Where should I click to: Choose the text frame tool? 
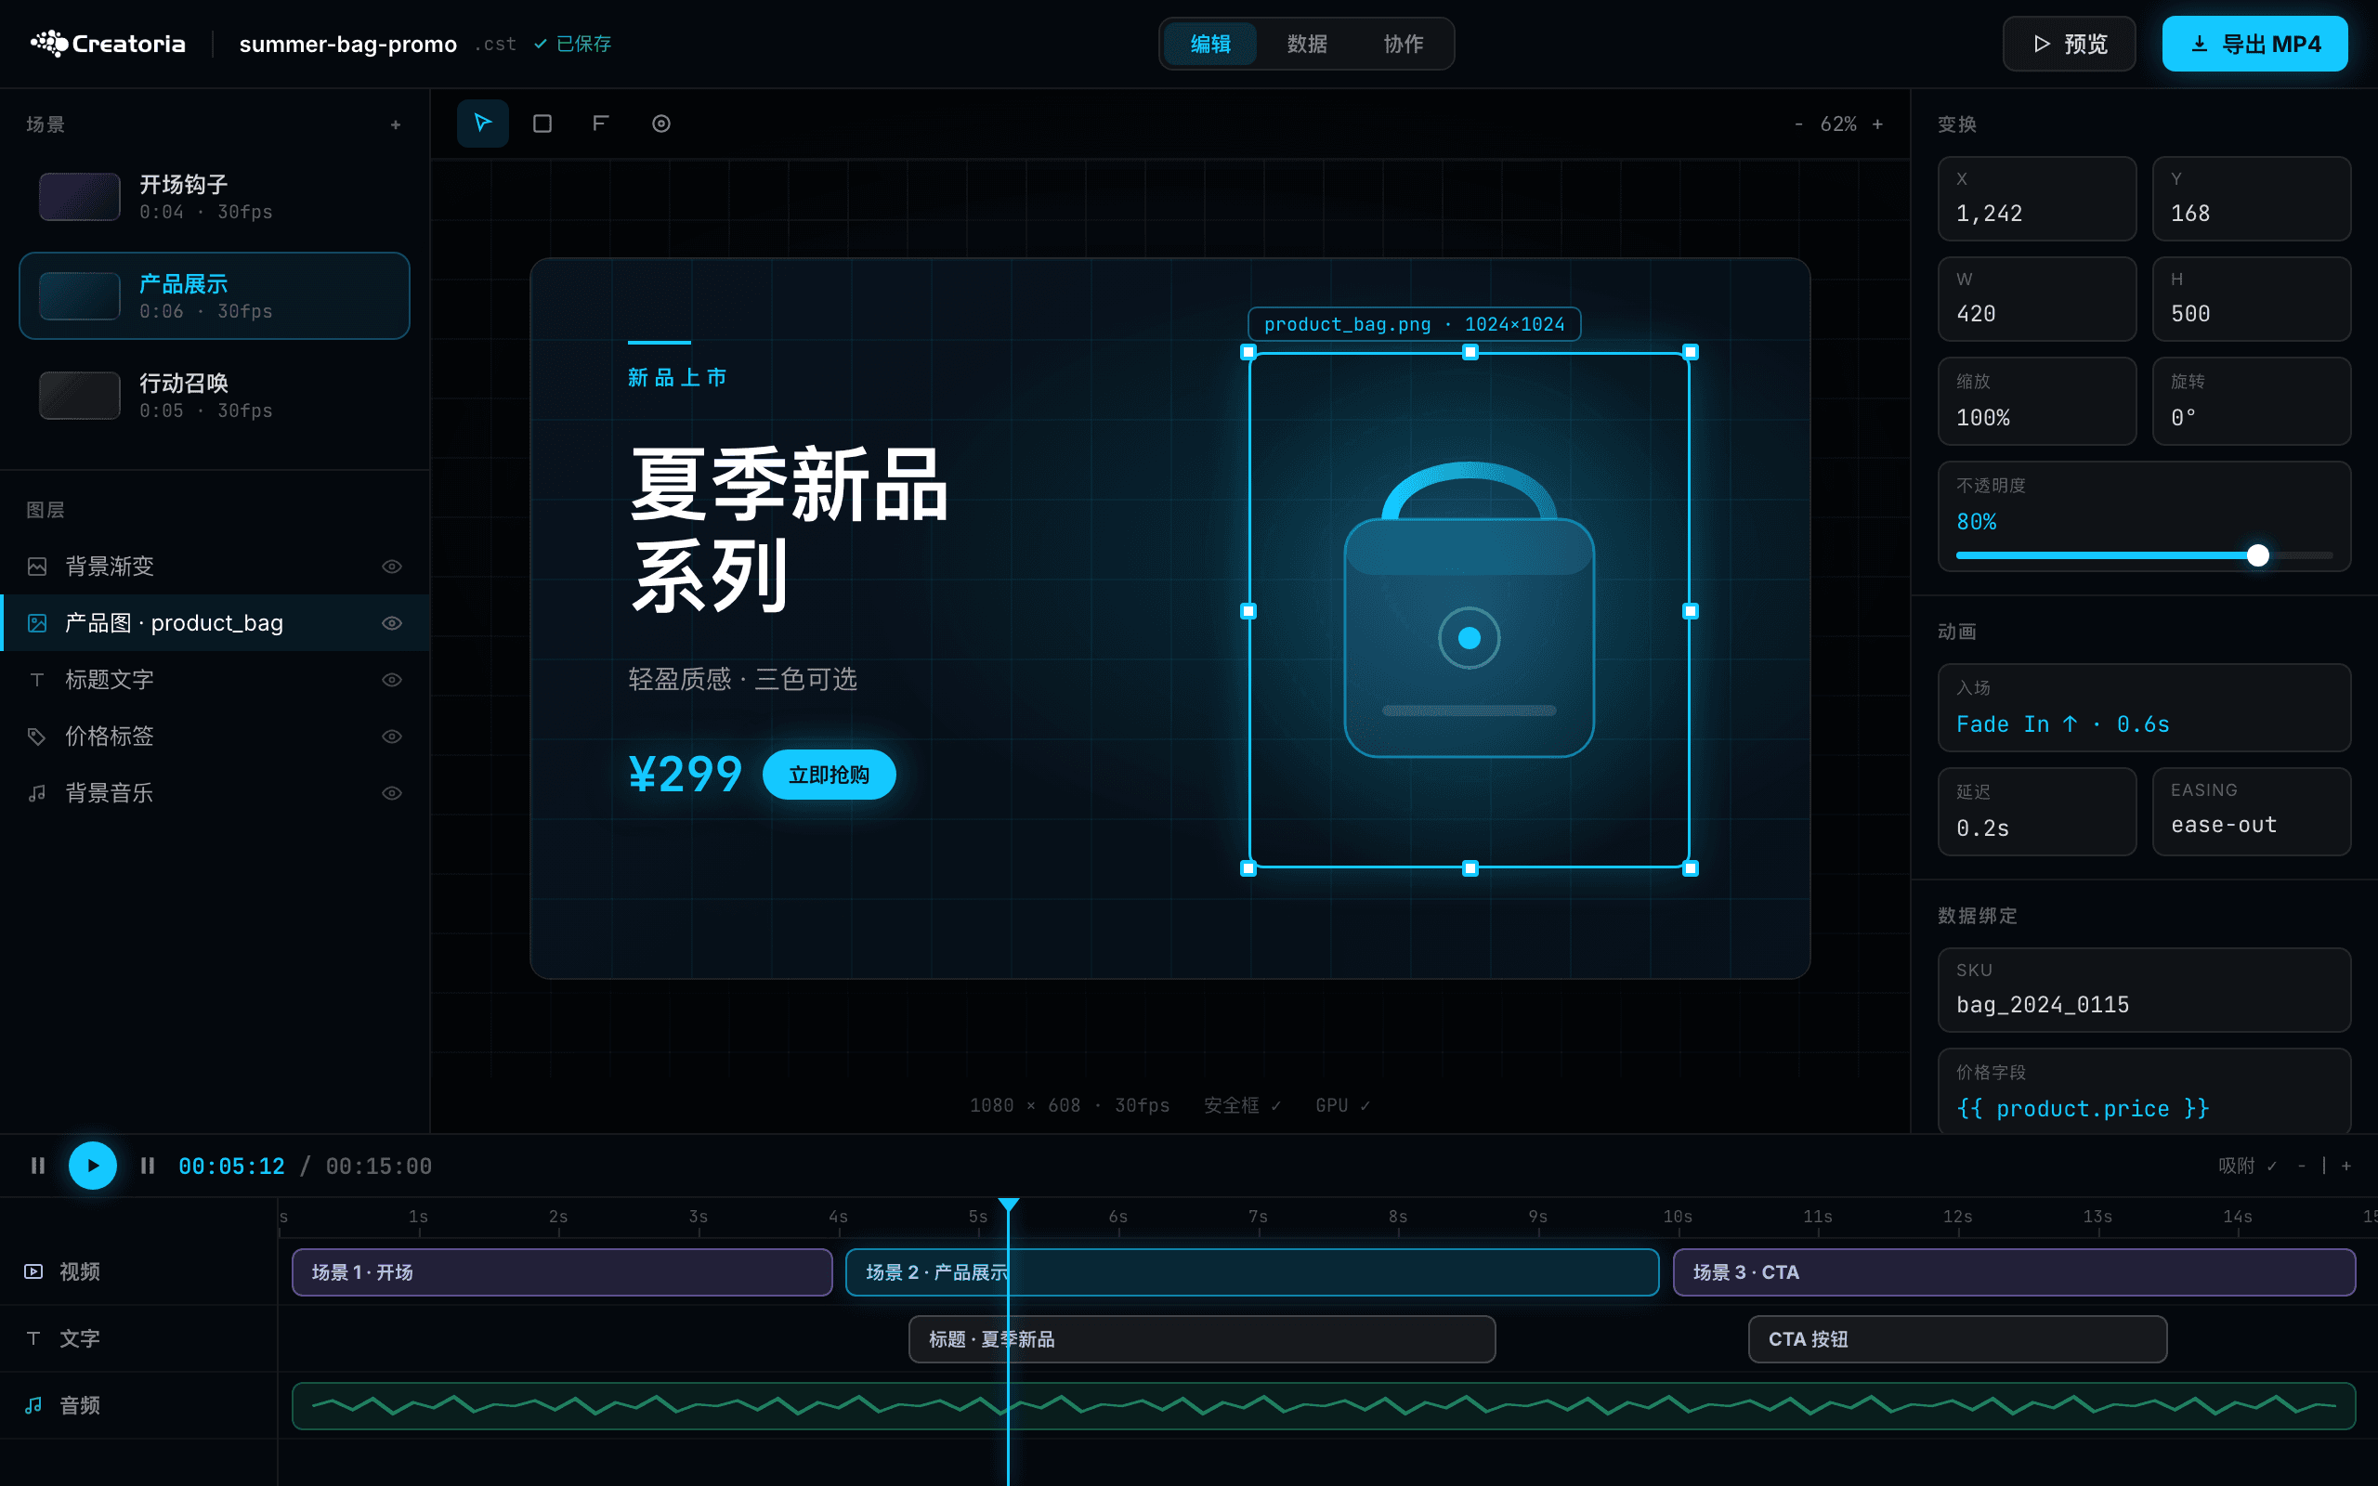coord(601,123)
